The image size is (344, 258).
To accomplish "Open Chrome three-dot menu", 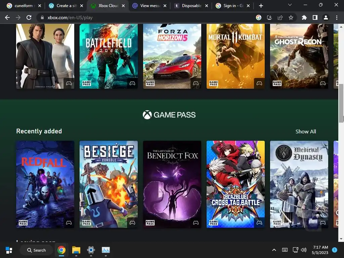I will [x=337, y=17].
